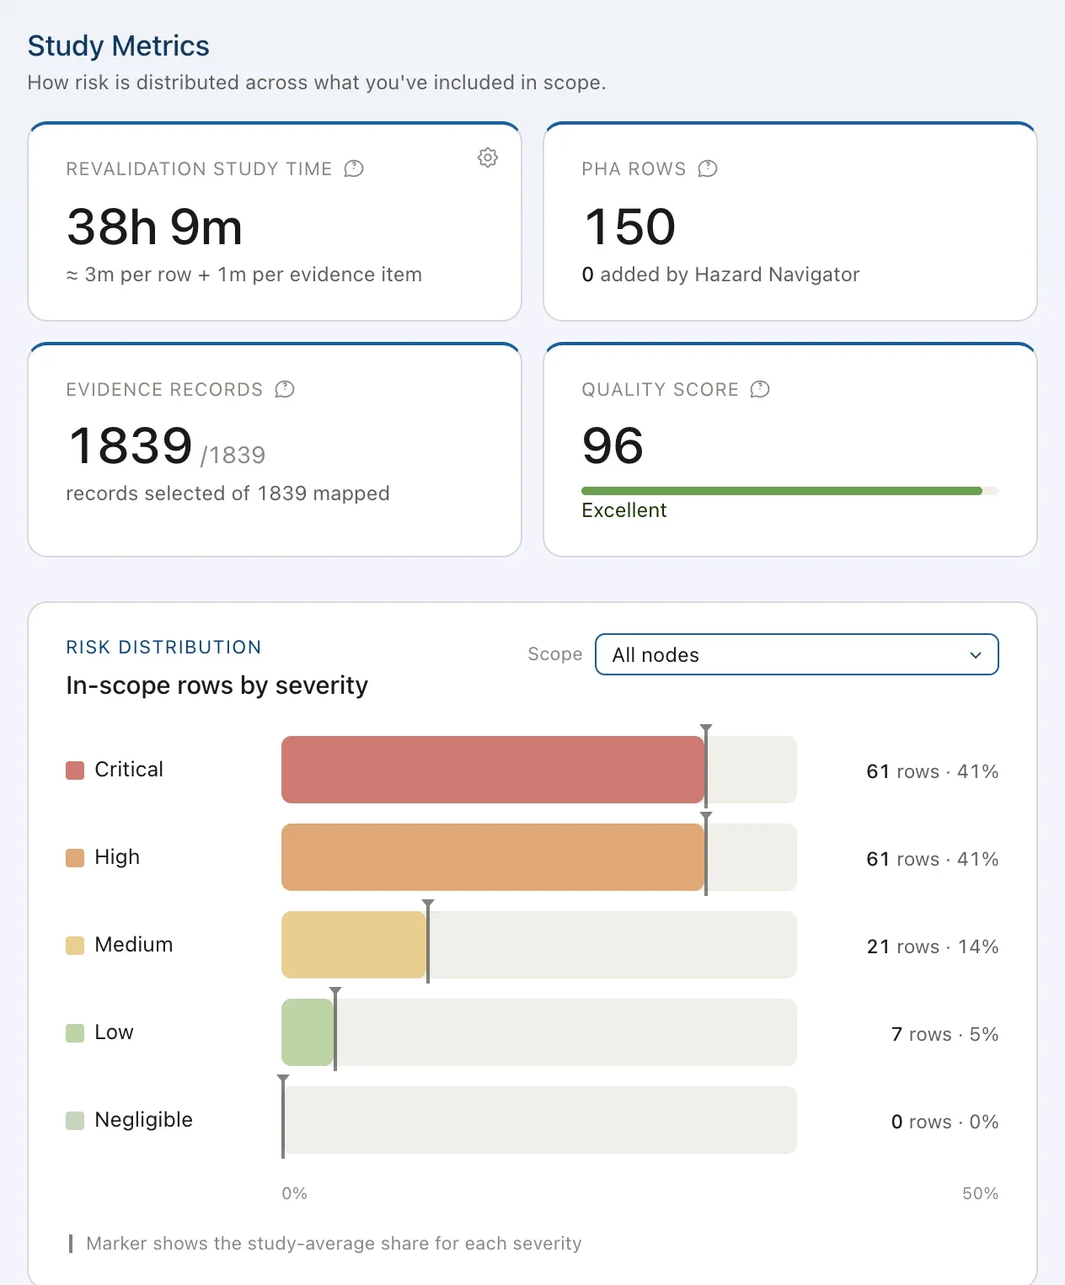Click the Critical red legend swatch
This screenshot has height=1285, width=1065.
75,770
